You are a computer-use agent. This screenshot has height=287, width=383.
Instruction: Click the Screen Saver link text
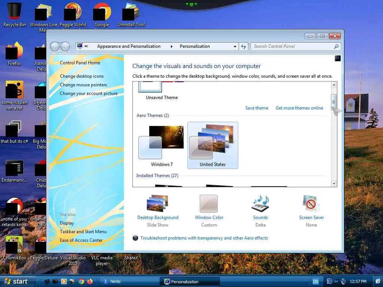click(312, 217)
